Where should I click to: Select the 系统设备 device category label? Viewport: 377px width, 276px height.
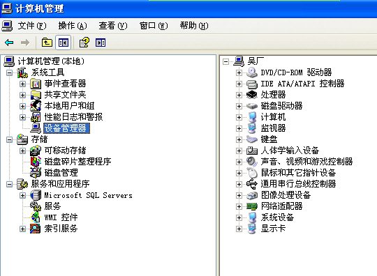[x=277, y=217]
